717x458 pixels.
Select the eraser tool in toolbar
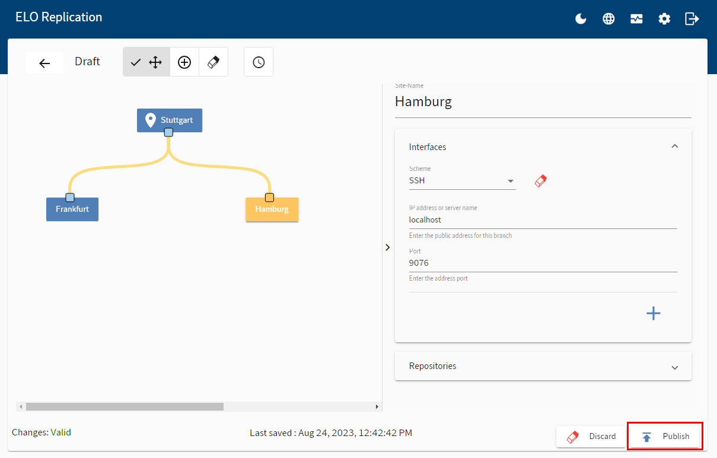pyautogui.click(x=213, y=62)
